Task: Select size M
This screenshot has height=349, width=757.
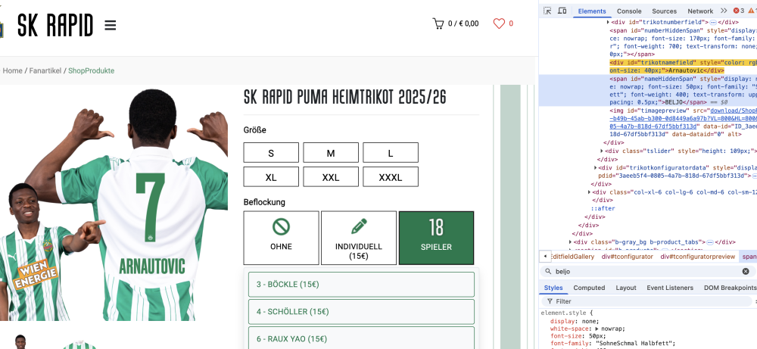Action: point(331,153)
